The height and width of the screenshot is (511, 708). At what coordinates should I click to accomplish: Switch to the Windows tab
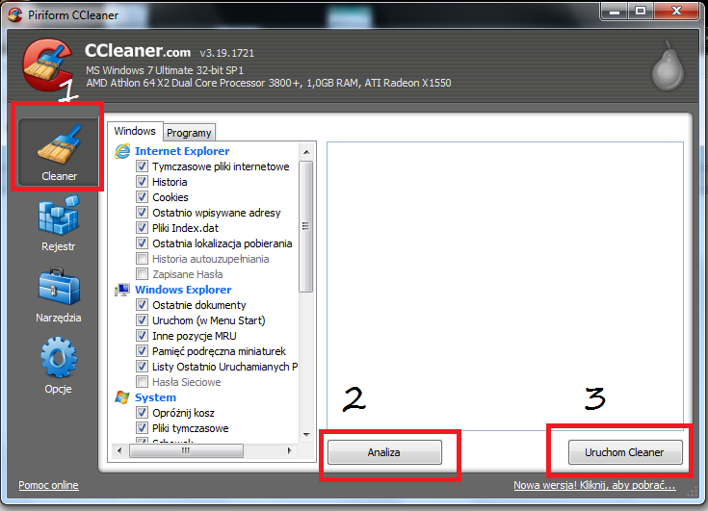[x=135, y=131]
